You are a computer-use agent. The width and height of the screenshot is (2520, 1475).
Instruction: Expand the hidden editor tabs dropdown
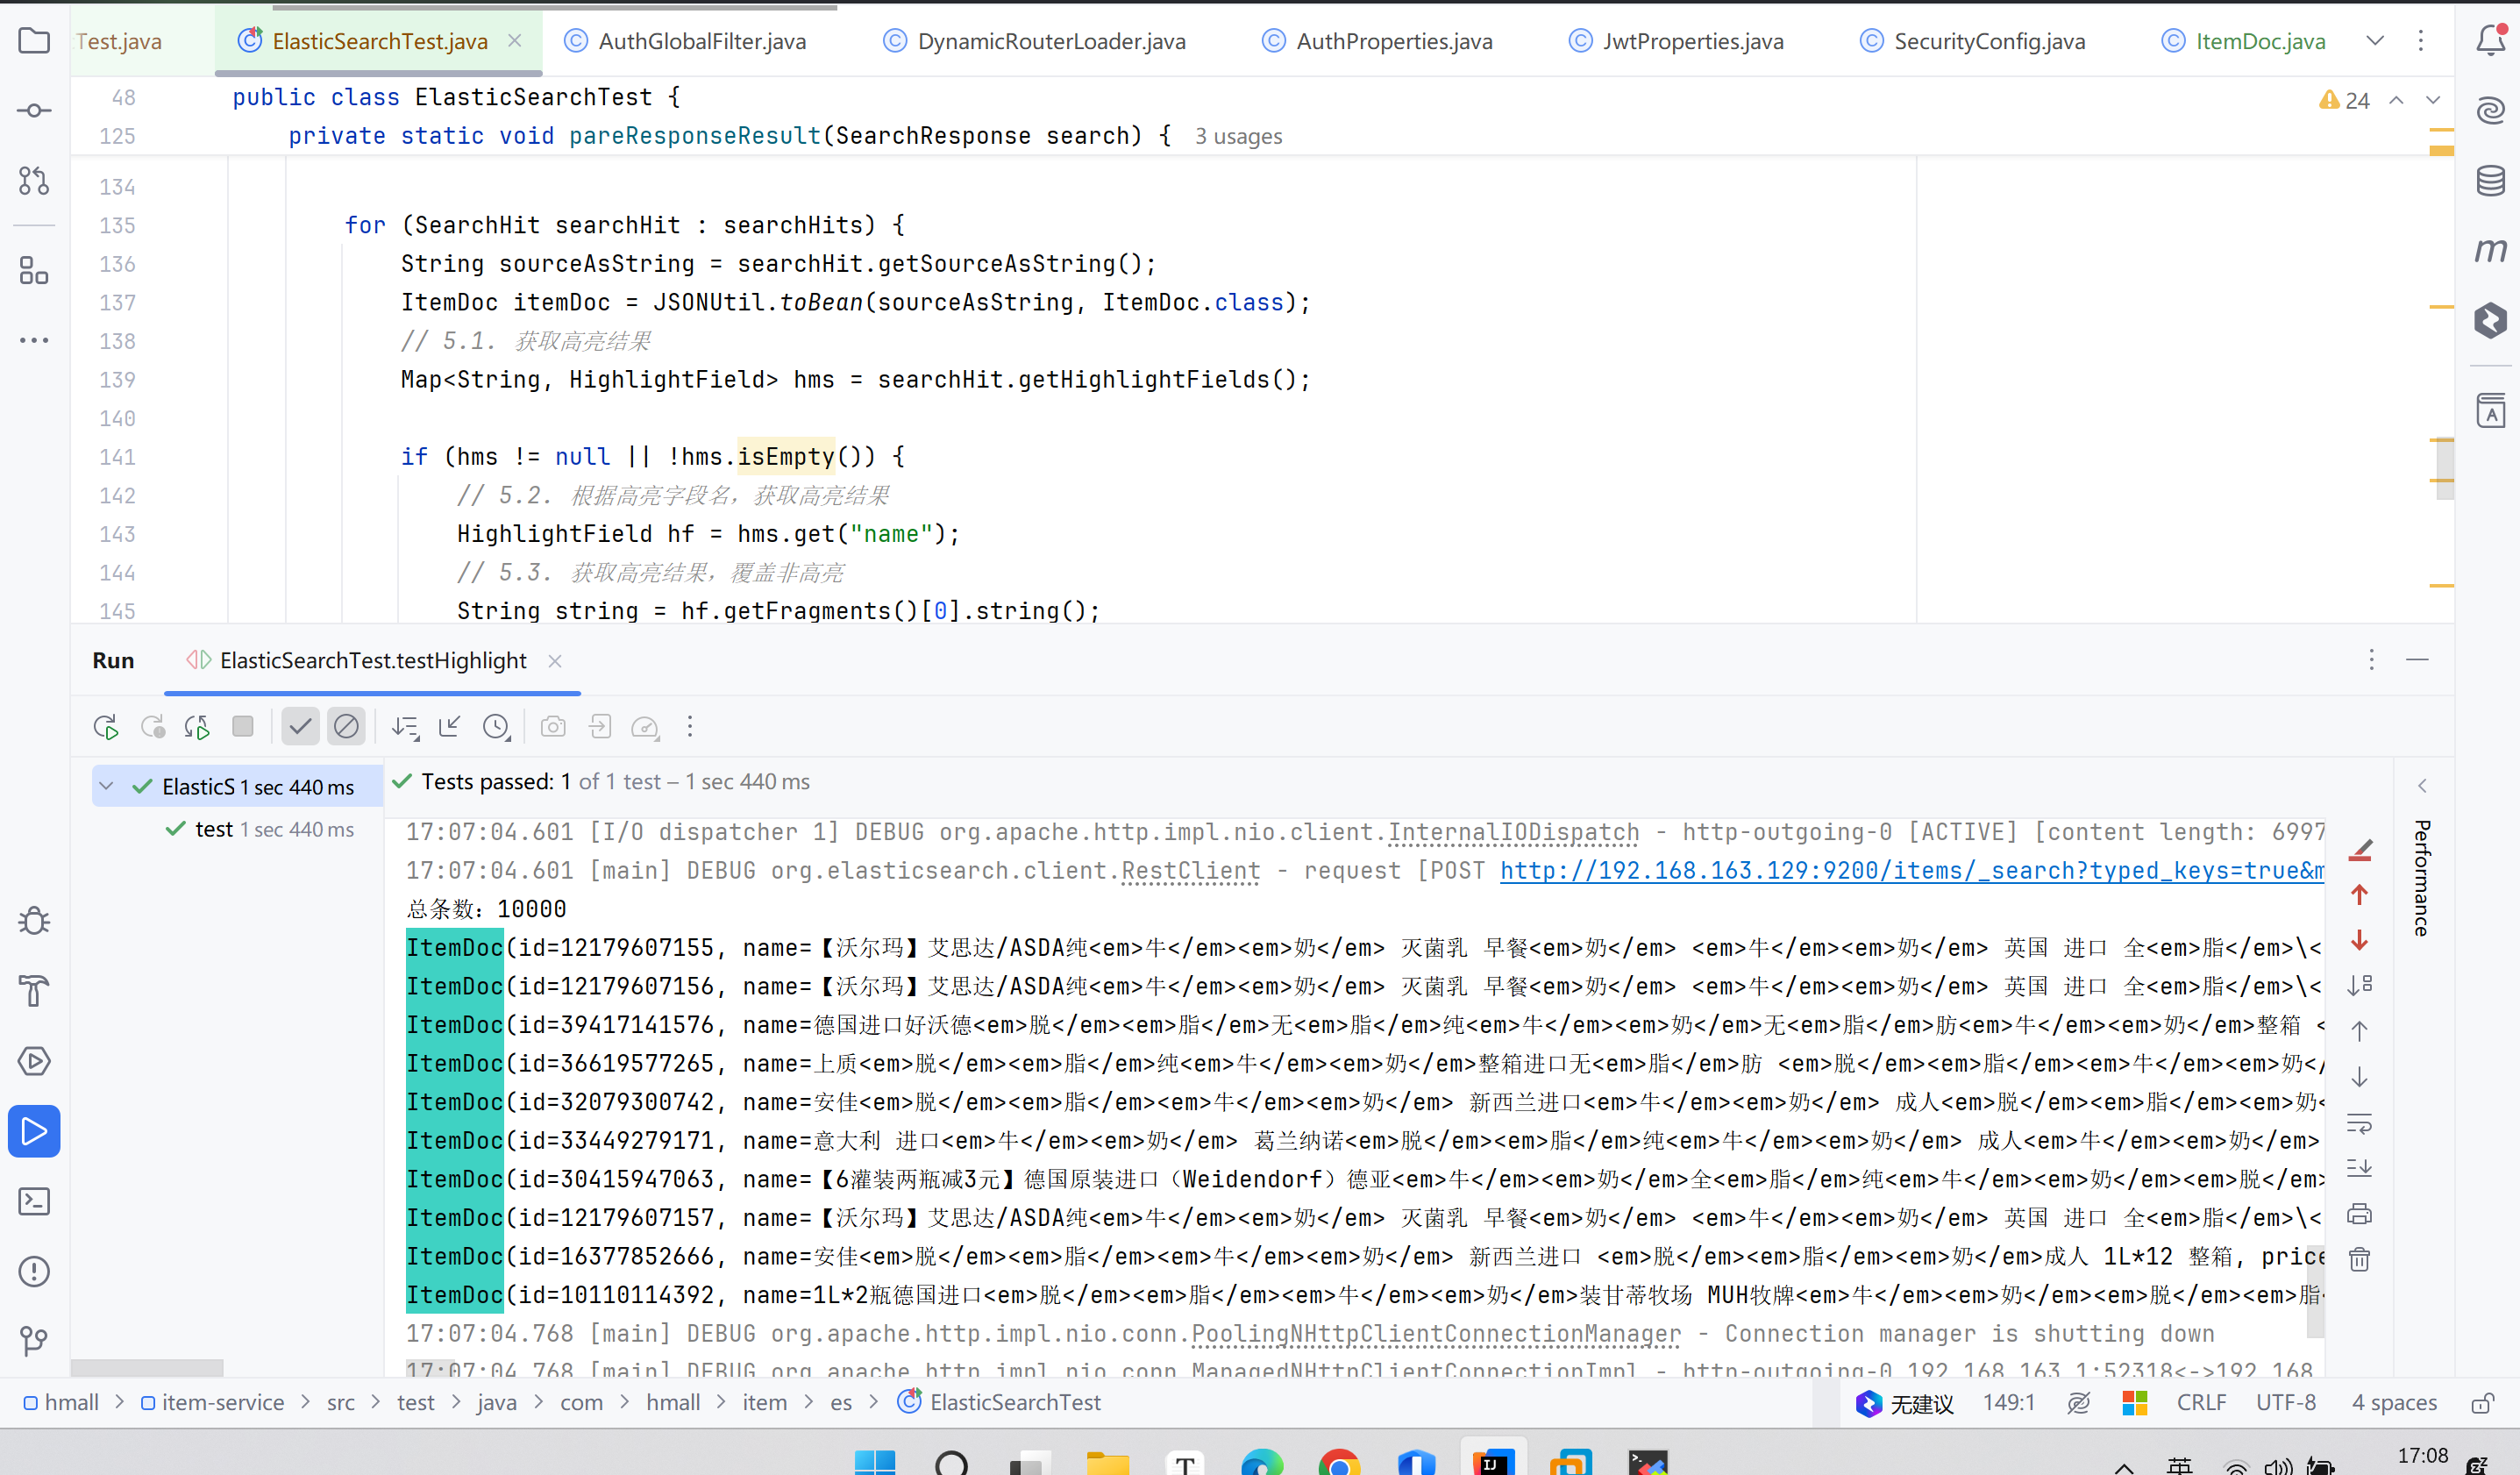coord(2375,41)
